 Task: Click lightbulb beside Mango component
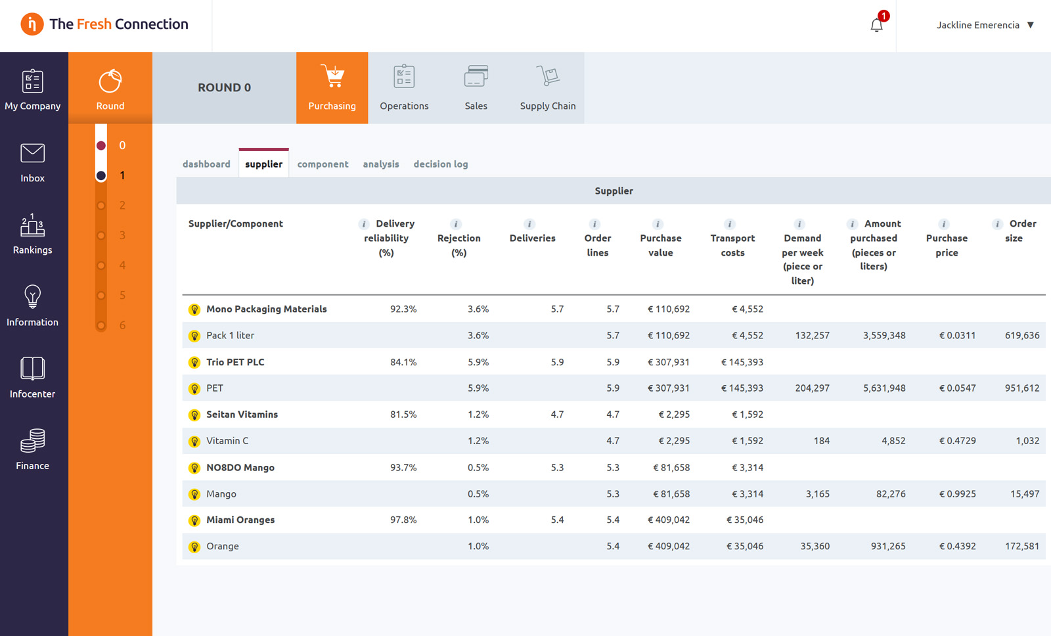tap(194, 494)
